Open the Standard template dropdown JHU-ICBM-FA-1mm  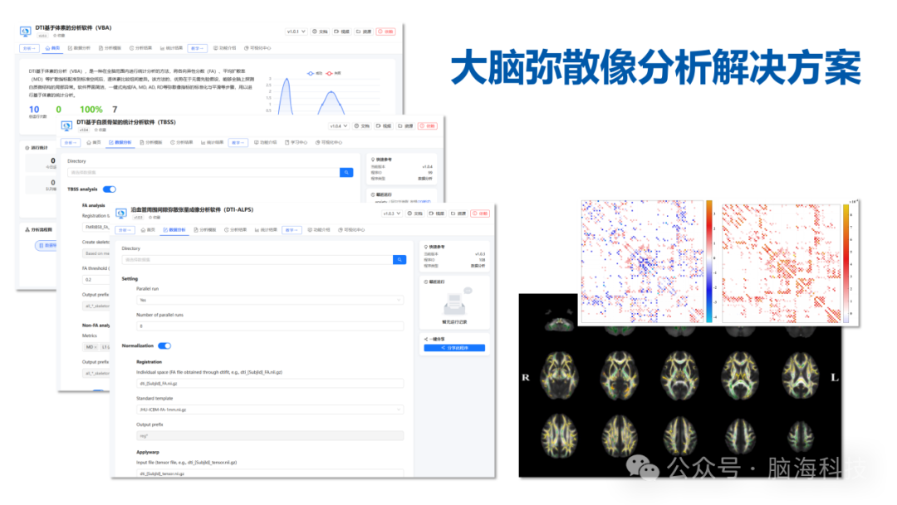click(269, 409)
